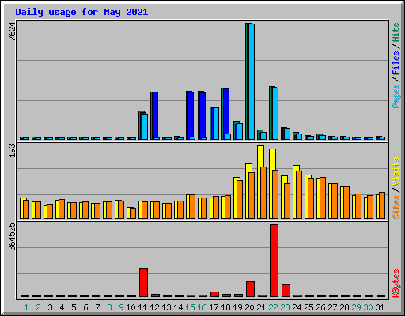Click the "Hits" legend label
The width and height of the screenshot is (405, 316).
click(396, 32)
